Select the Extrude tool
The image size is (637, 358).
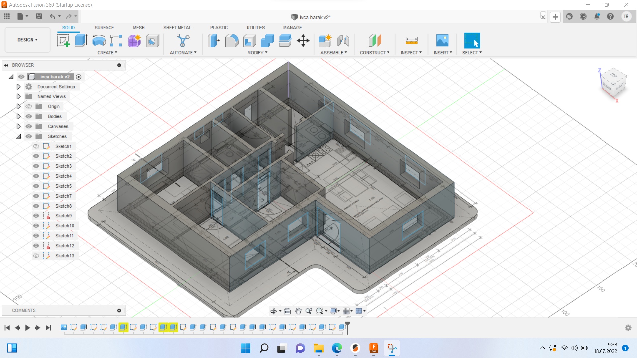[81, 41]
